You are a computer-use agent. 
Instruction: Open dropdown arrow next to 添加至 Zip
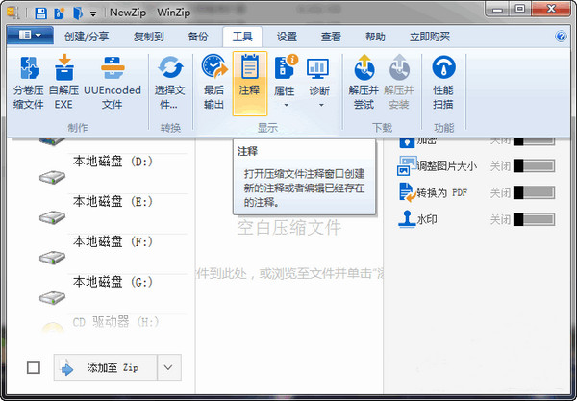pos(168,367)
